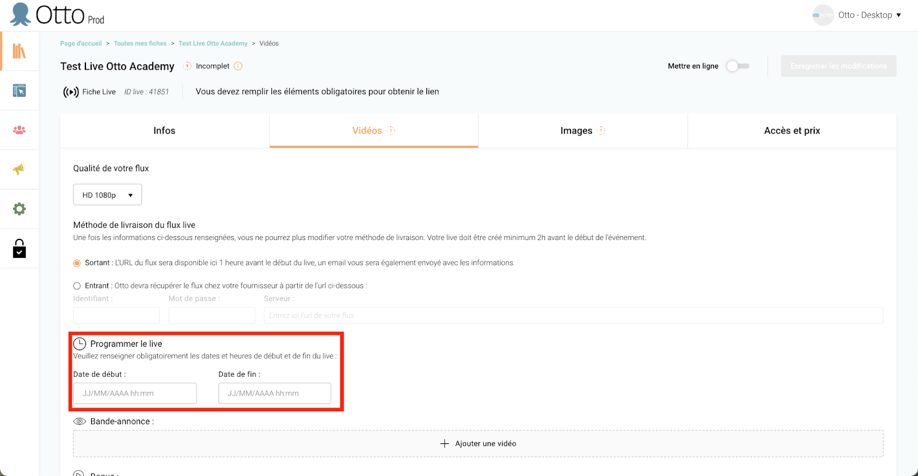Open the Accès et prix tab
This screenshot has width=918, height=476.
click(x=792, y=131)
